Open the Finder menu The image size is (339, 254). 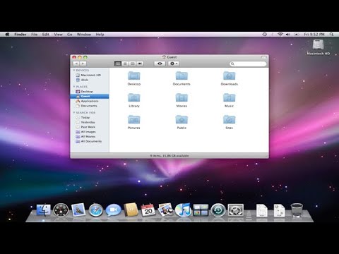click(20, 35)
